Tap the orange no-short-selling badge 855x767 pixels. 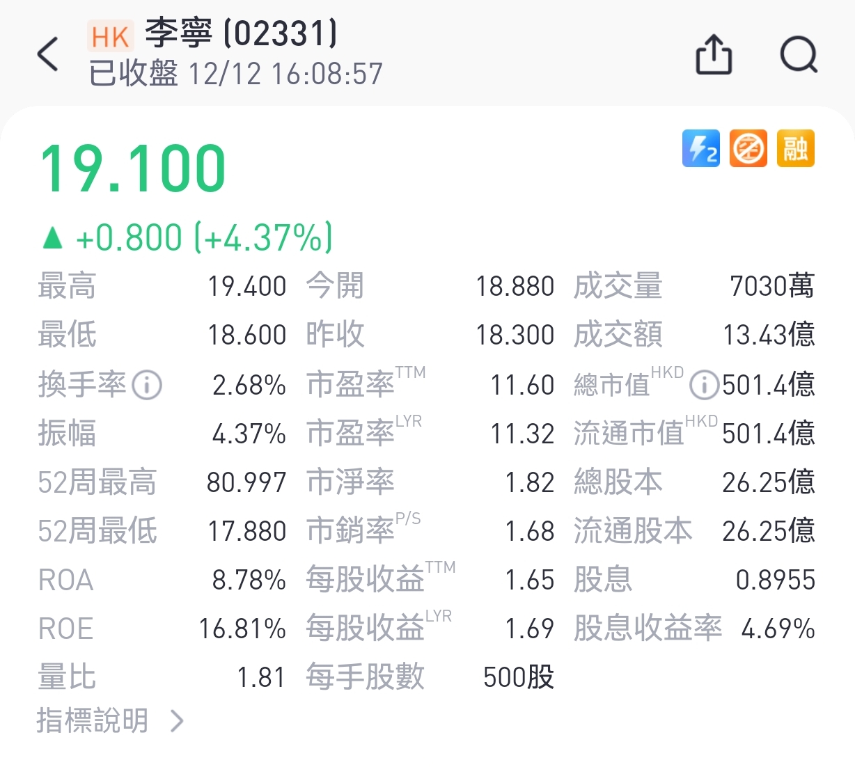(748, 148)
